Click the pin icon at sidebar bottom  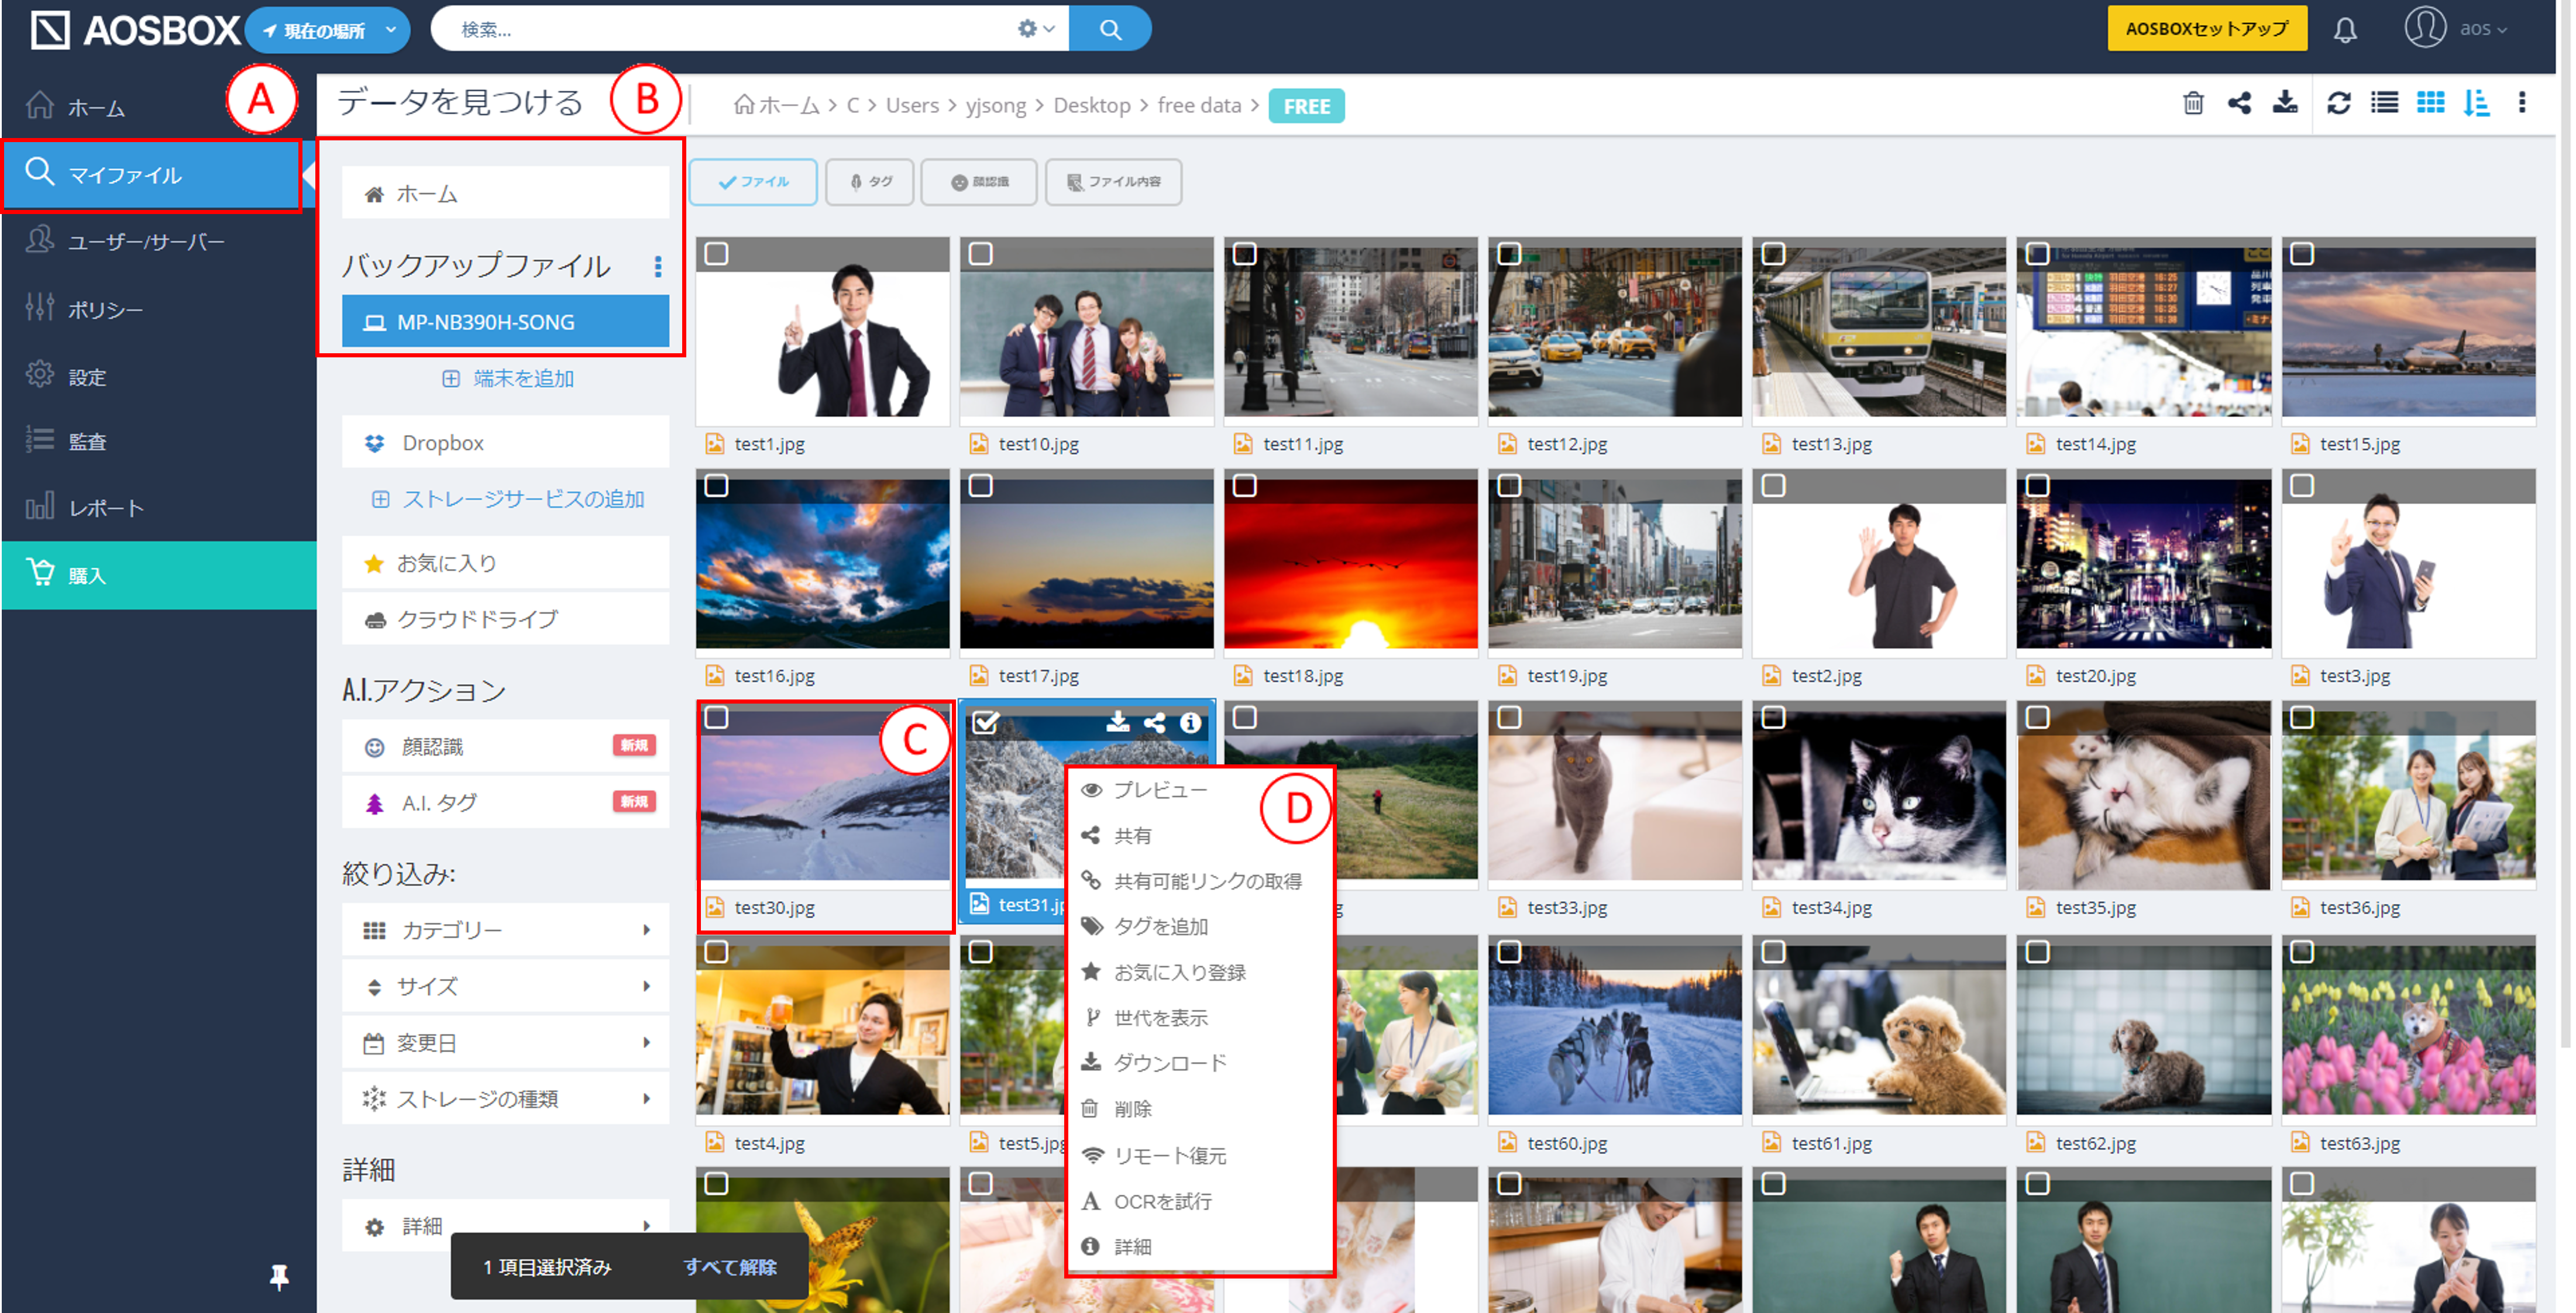click(x=279, y=1276)
